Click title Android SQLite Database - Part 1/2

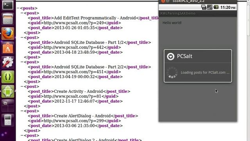coord(89,42)
